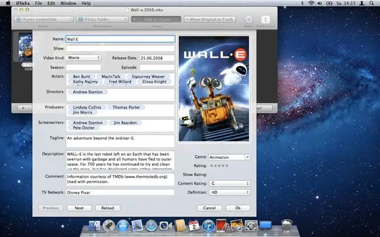
Task: Select the Jim Reardon screenwriter token
Action: (x=125, y=123)
